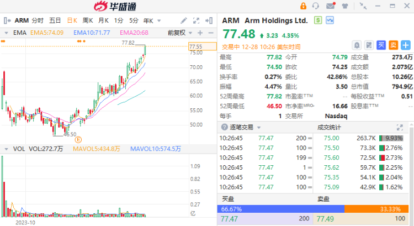Set a price alert bell icon

tap(357, 45)
